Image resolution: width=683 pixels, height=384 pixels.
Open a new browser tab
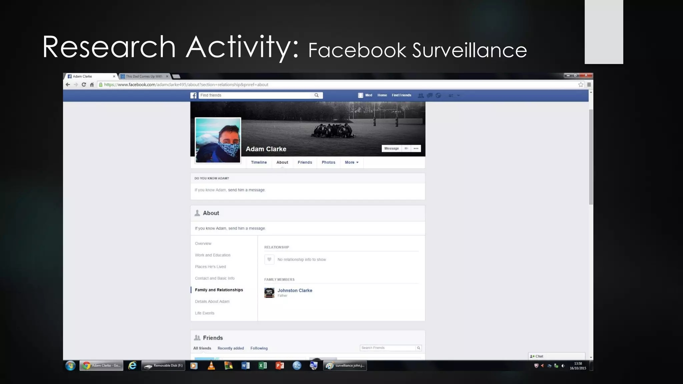(176, 76)
